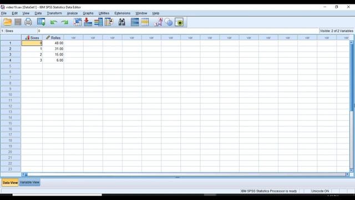Viewport: 355px width, 200px height.
Task: Click the 'Unicode:ON' status indicator
Action: click(320, 191)
